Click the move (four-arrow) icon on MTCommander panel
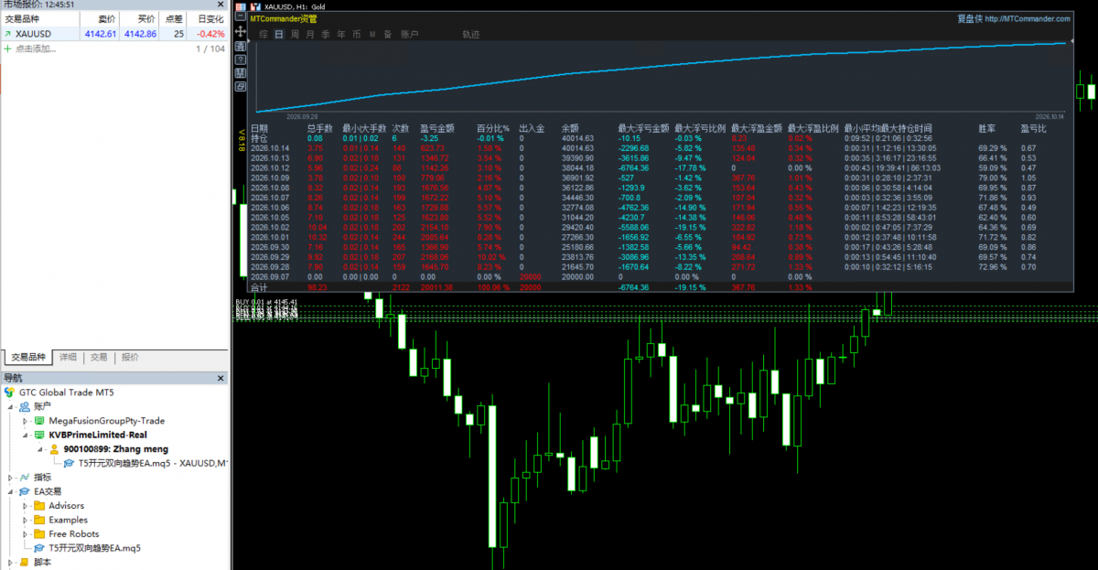Viewport: 1098px width, 570px height. point(240,31)
